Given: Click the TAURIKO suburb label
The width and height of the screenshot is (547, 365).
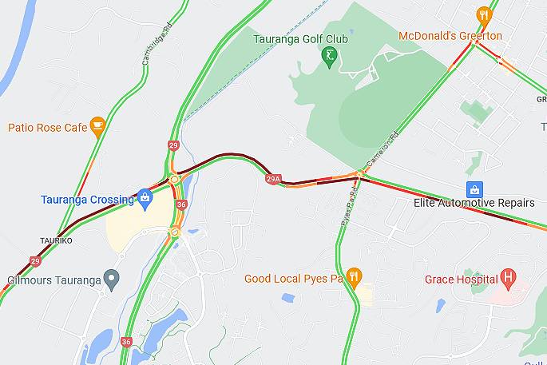Looking at the screenshot, I should [x=56, y=240].
